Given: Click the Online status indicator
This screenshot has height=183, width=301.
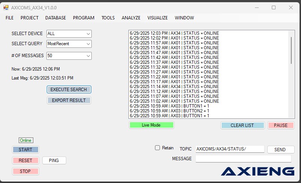Looking at the screenshot, I should pyautogui.click(x=26, y=140).
